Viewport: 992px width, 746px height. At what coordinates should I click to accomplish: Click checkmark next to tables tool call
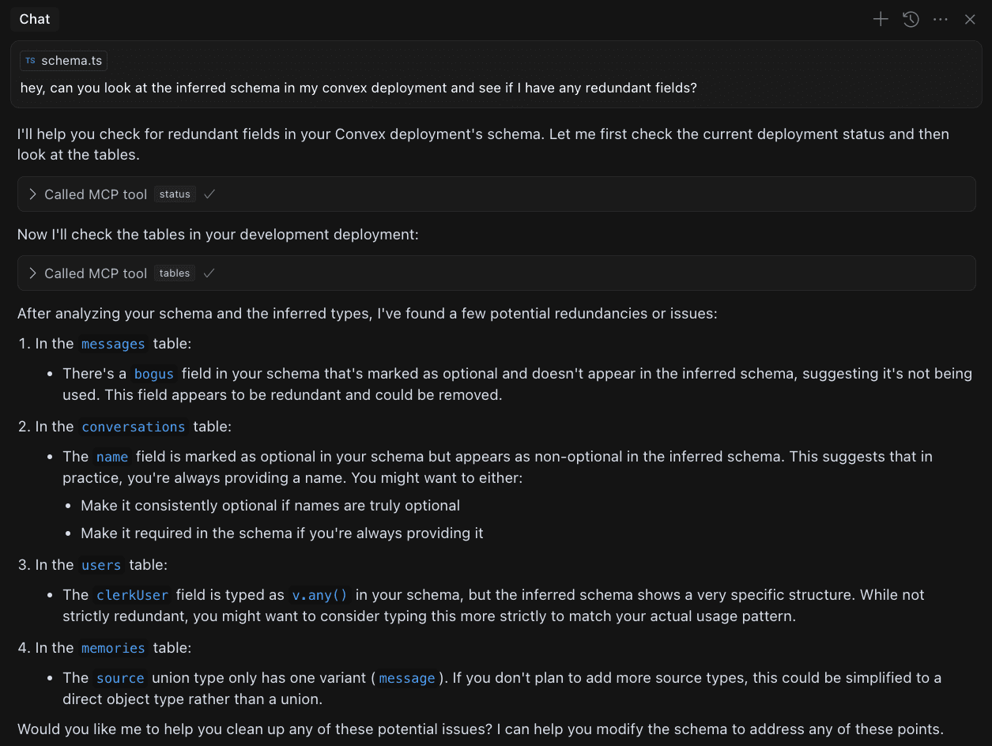click(x=209, y=273)
